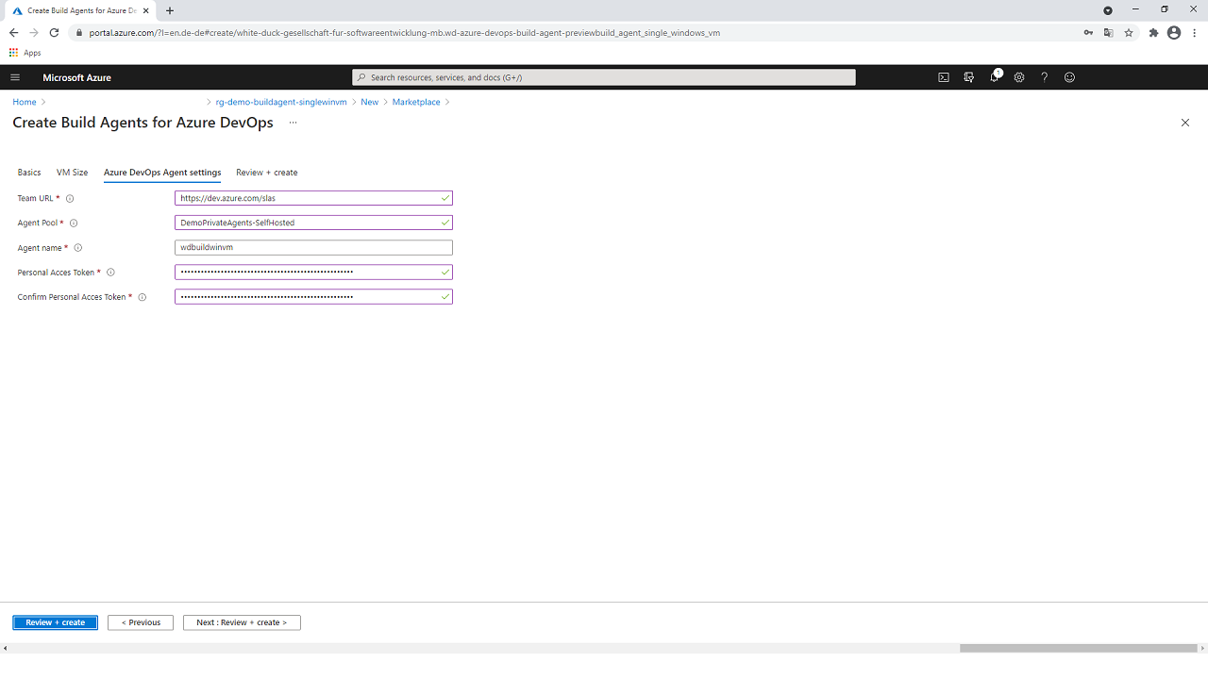Viewport: 1208px width, 679px height.
Task: Select Azure DevOps Agent settings tab
Action: pos(162,173)
